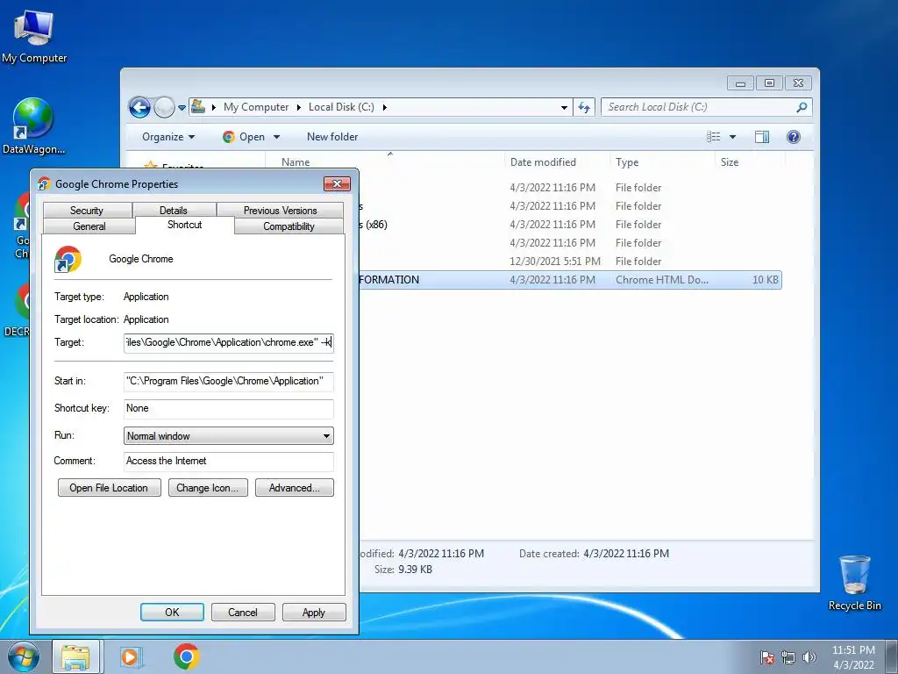Close Google Chrome Properties dialog
Viewport: 898px width, 674px height.
point(337,184)
